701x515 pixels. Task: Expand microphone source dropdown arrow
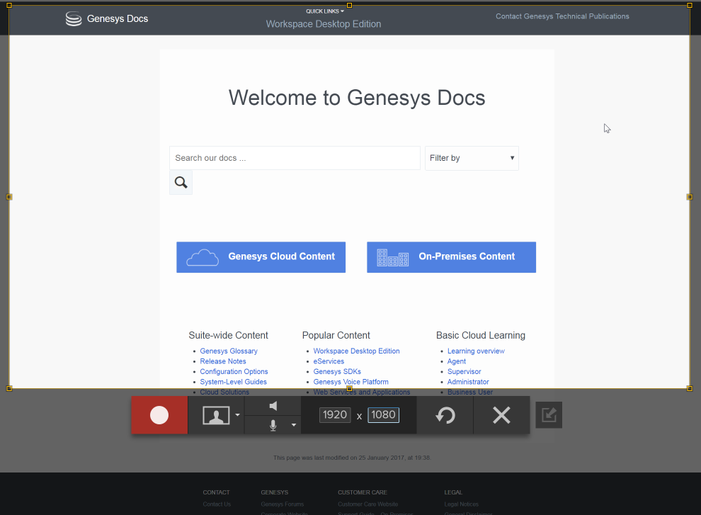coord(293,425)
